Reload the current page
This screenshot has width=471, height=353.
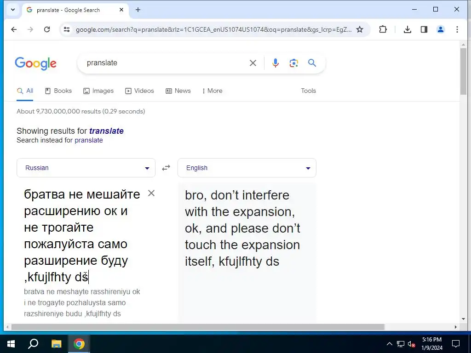[x=47, y=29]
